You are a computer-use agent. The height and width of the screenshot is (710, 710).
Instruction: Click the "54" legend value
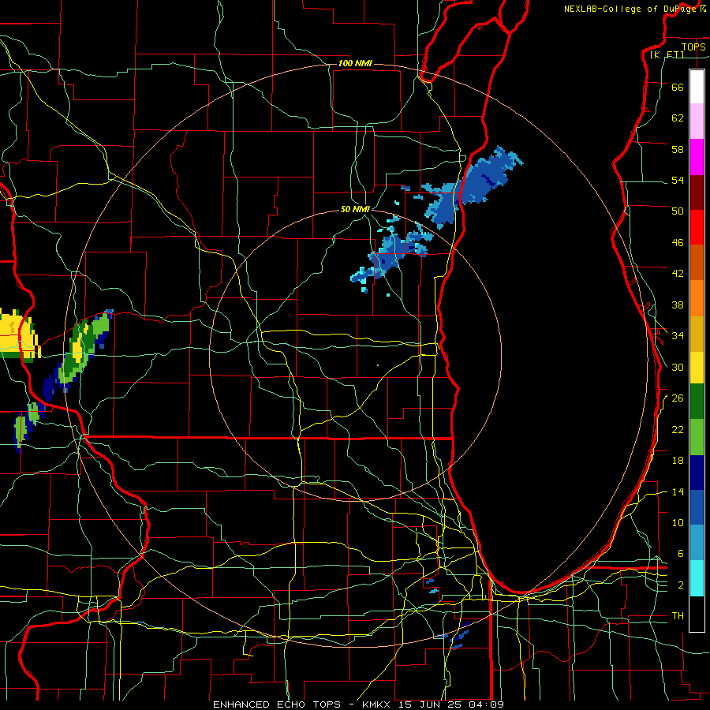[x=678, y=181]
